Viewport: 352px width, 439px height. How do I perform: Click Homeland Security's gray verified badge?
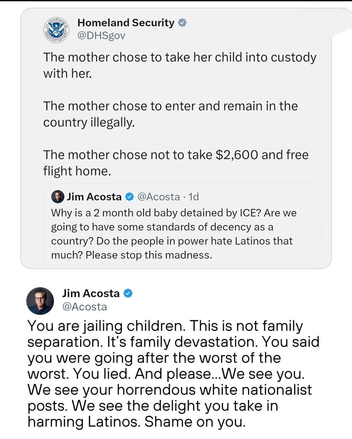click(182, 23)
